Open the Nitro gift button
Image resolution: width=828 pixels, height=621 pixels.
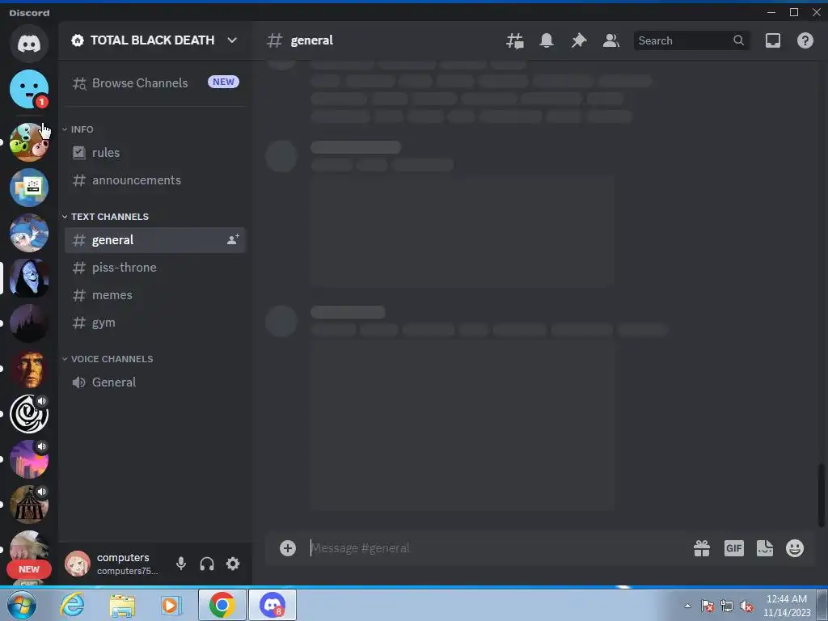click(702, 548)
